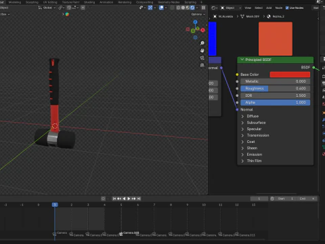
Task: Open the Object shader type dropdown
Action: pos(231,8)
